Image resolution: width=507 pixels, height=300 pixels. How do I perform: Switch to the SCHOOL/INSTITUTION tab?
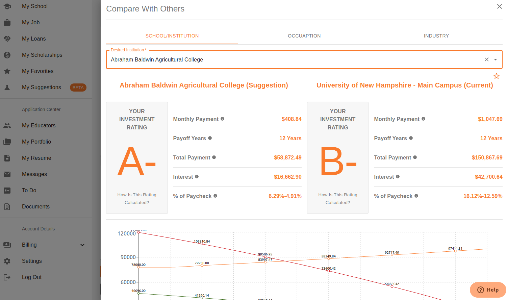click(172, 36)
